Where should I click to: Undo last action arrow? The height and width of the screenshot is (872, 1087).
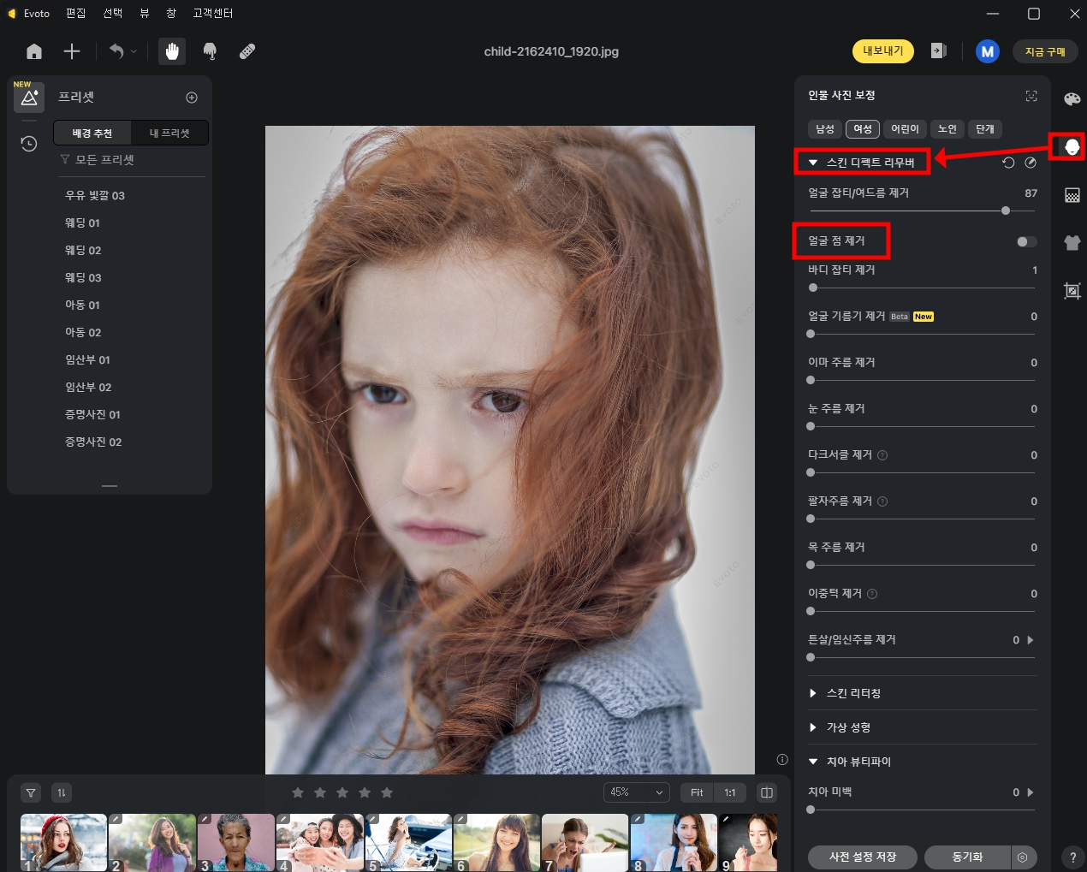point(116,51)
